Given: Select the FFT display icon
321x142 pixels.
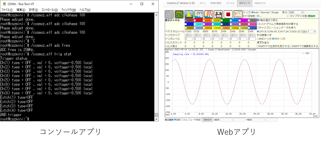Looking at the screenshot, I should coord(199,14).
